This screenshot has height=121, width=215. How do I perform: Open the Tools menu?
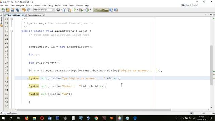tap(71, 5)
